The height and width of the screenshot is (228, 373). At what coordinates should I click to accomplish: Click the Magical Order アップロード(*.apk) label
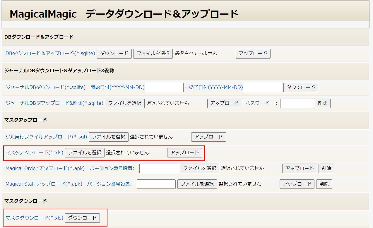[45, 169]
